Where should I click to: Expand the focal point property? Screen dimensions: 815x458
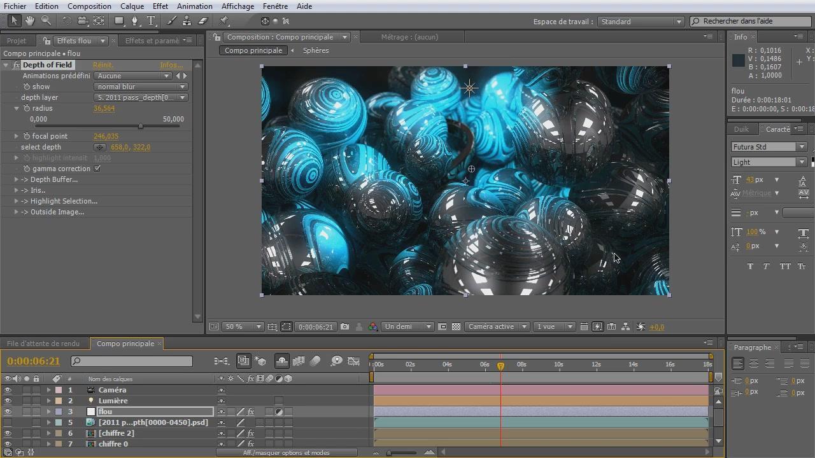[x=17, y=136]
